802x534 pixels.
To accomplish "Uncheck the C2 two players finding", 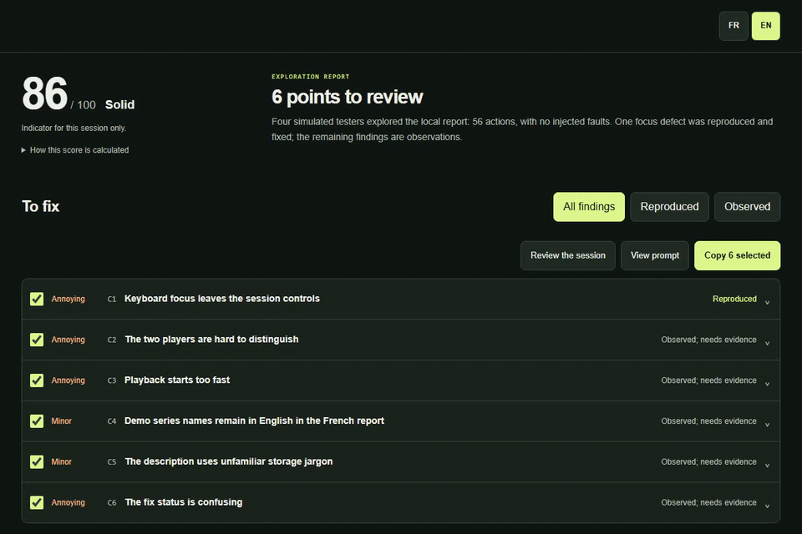I will point(37,340).
